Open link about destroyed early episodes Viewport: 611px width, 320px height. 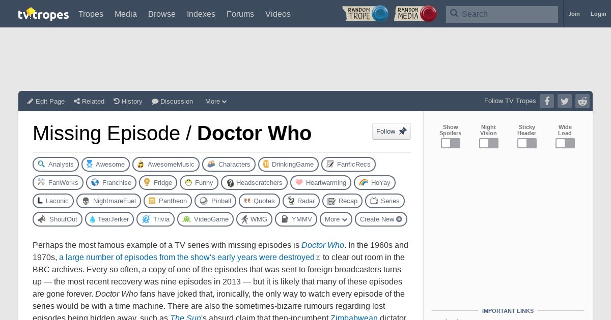pos(187,258)
